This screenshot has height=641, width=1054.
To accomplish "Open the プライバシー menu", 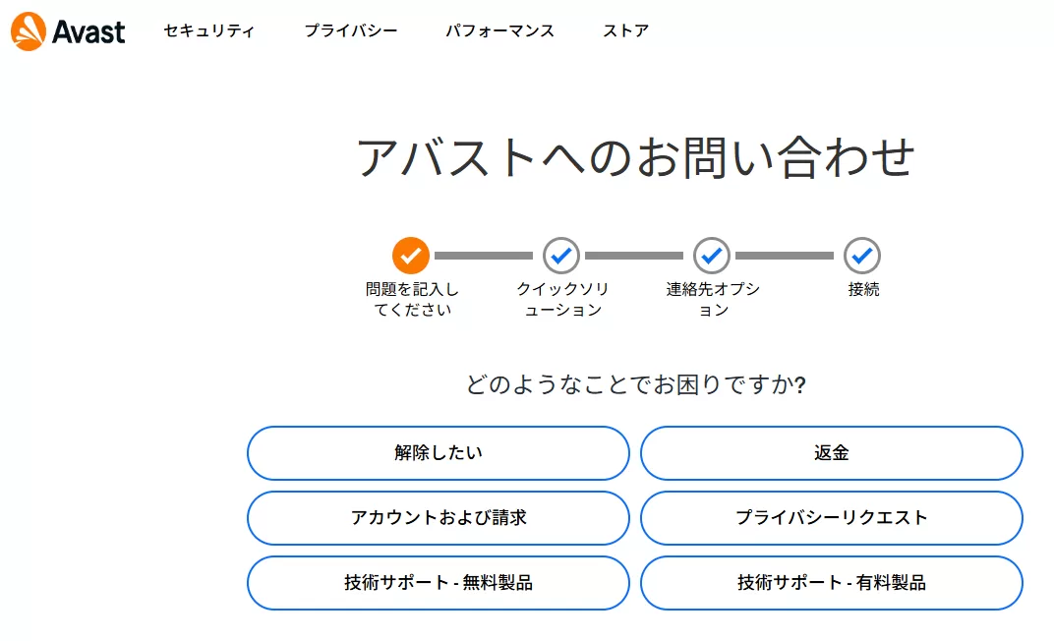I will pos(351,30).
